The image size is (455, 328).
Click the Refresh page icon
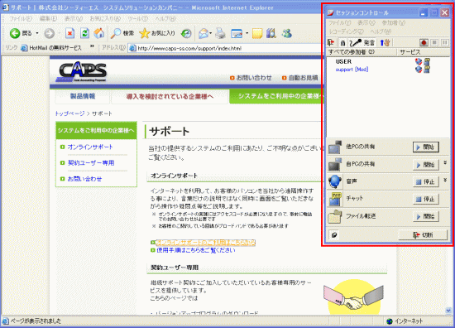pyautogui.click(x=84, y=34)
